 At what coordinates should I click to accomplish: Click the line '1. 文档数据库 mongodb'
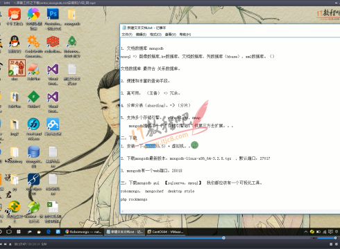pyautogui.click(x=142, y=48)
